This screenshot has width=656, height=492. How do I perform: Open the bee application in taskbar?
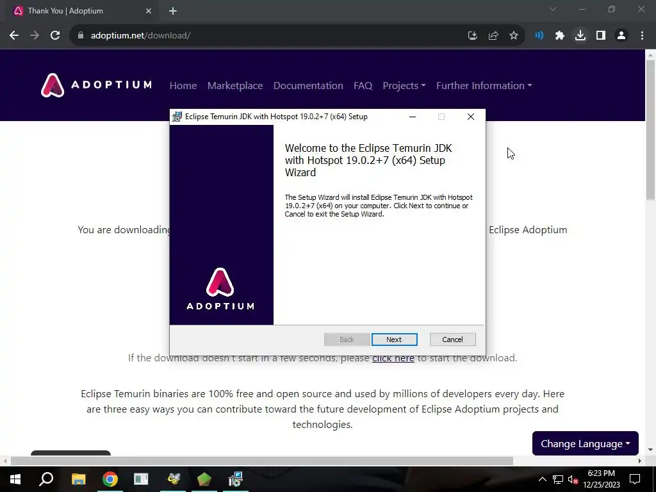pos(173,479)
